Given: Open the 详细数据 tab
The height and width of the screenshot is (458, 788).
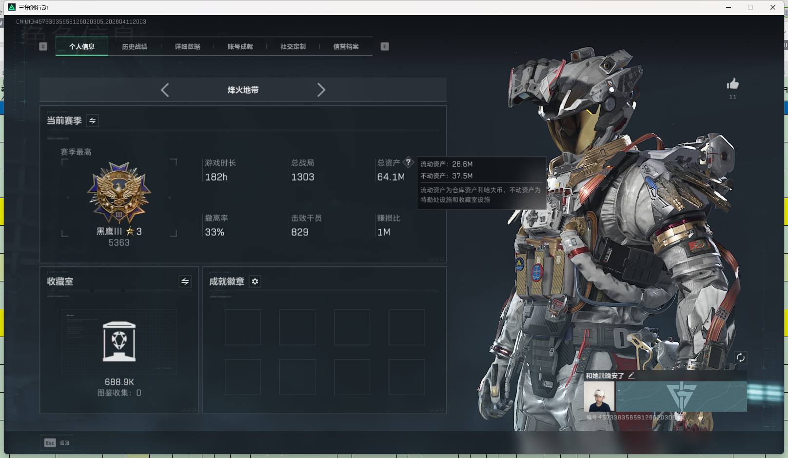Looking at the screenshot, I should 187,46.
